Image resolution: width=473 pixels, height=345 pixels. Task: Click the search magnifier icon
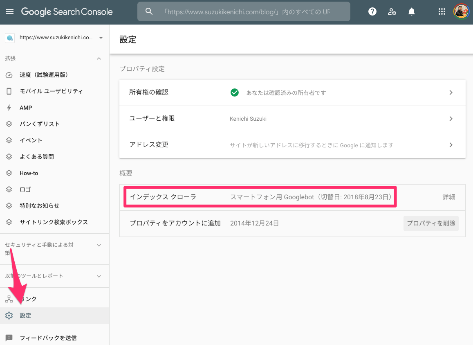149,11
